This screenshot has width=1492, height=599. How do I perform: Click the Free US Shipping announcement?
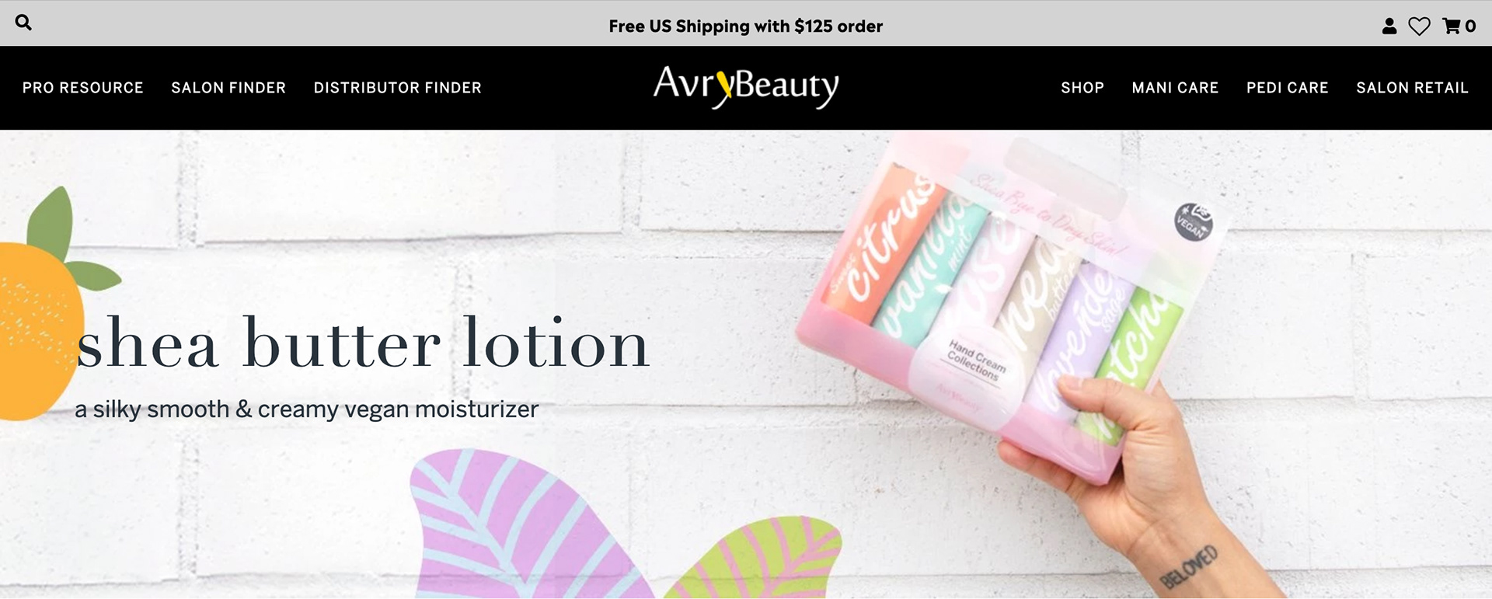[x=746, y=26]
